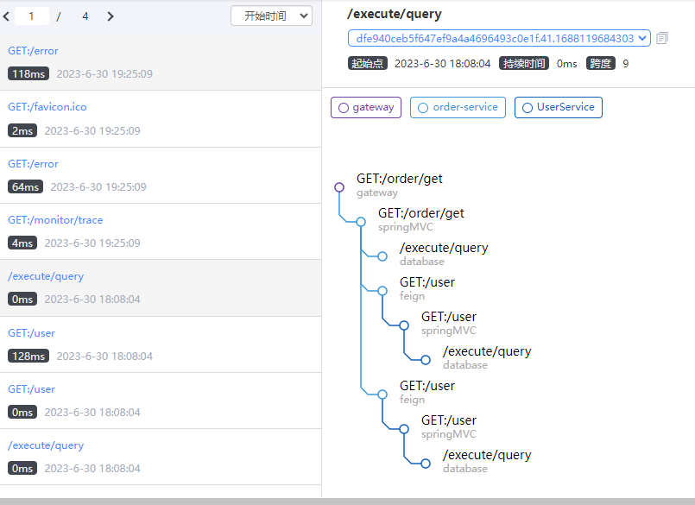Open the GET:/favicon.ico trace entry

[x=47, y=107]
